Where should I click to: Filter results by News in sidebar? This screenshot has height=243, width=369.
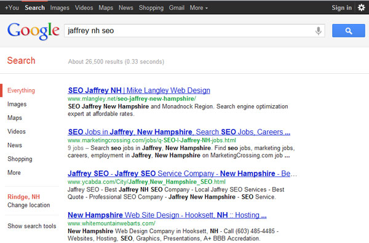tap(15, 145)
